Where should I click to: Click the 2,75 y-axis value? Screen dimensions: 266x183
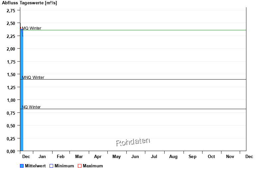11,10
